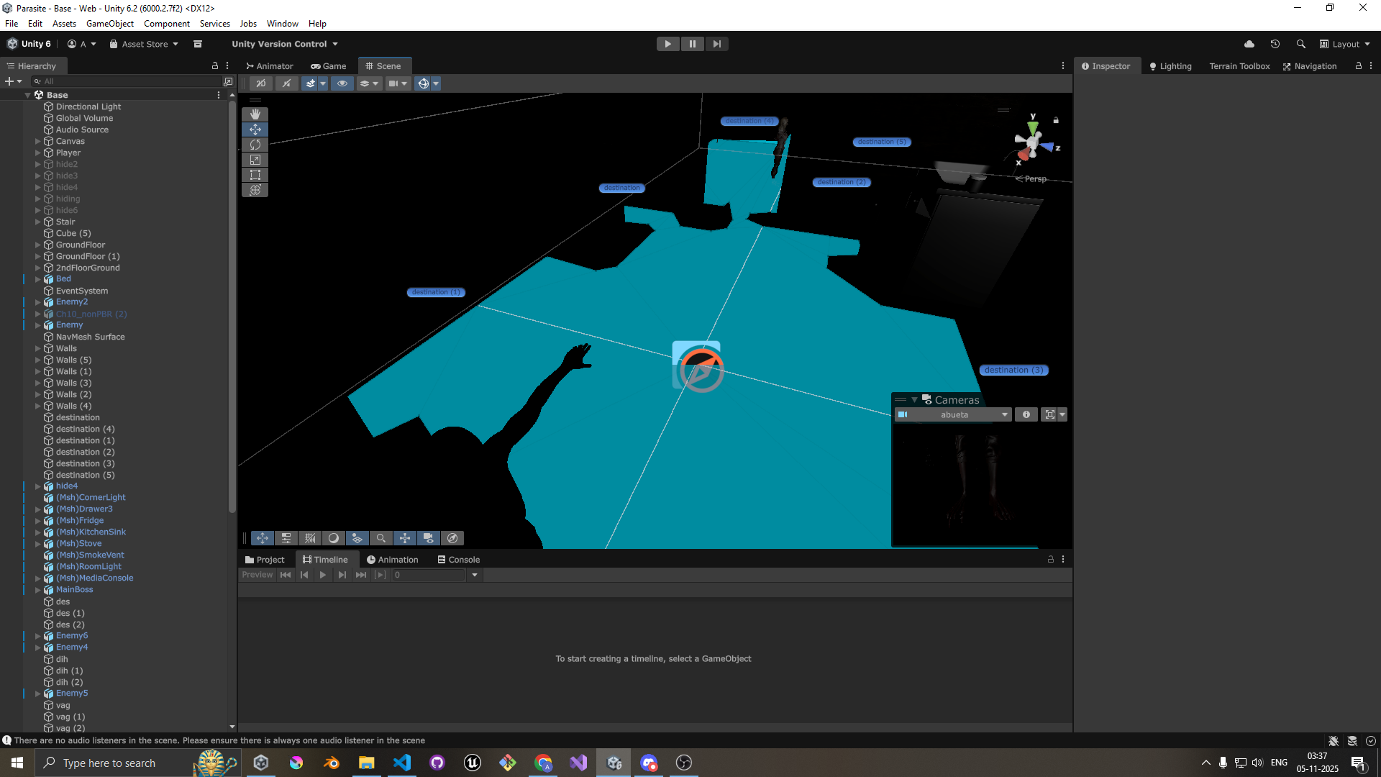This screenshot has height=777, width=1381.
Task: Select the Scale tool
Action: click(255, 160)
